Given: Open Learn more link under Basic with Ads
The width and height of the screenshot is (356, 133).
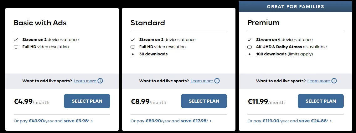Looking at the screenshot, I should pos(85,81).
